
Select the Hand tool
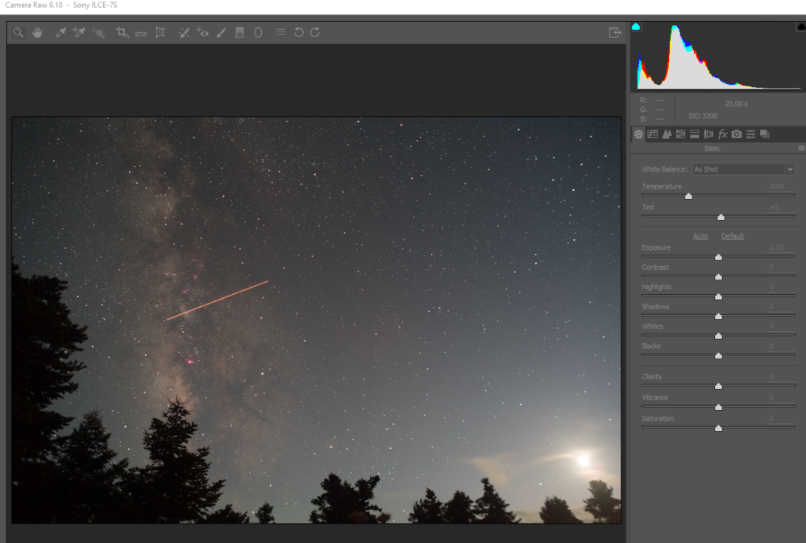click(37, 32)
